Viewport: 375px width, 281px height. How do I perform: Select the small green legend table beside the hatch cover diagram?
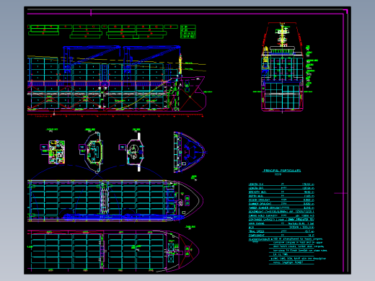point(188,32)
